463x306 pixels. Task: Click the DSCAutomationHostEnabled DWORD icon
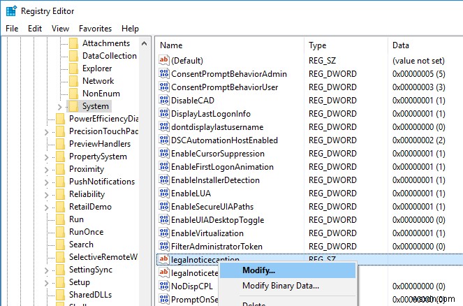[x=164, y=140]
